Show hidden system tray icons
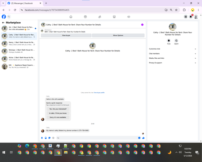202x162 pixels. pos(176,152)
